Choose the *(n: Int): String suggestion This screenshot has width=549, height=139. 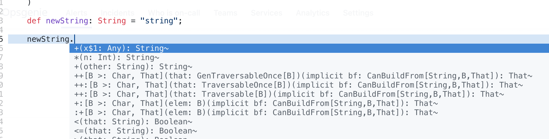309,58
